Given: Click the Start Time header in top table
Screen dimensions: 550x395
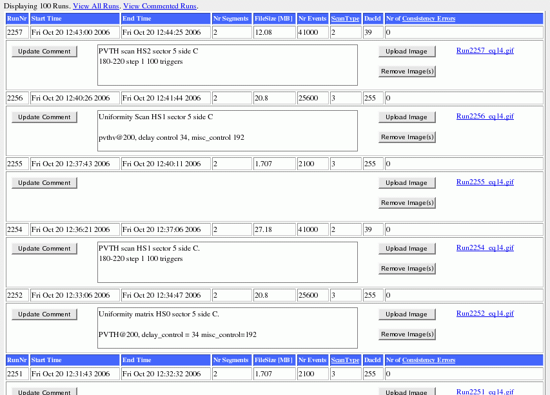Looking at the screenshot, I should [x=75, y=19].
